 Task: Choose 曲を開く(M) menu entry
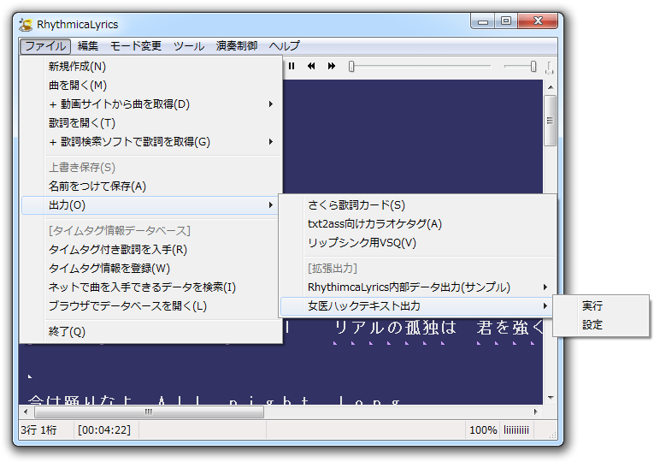point(150,86)
